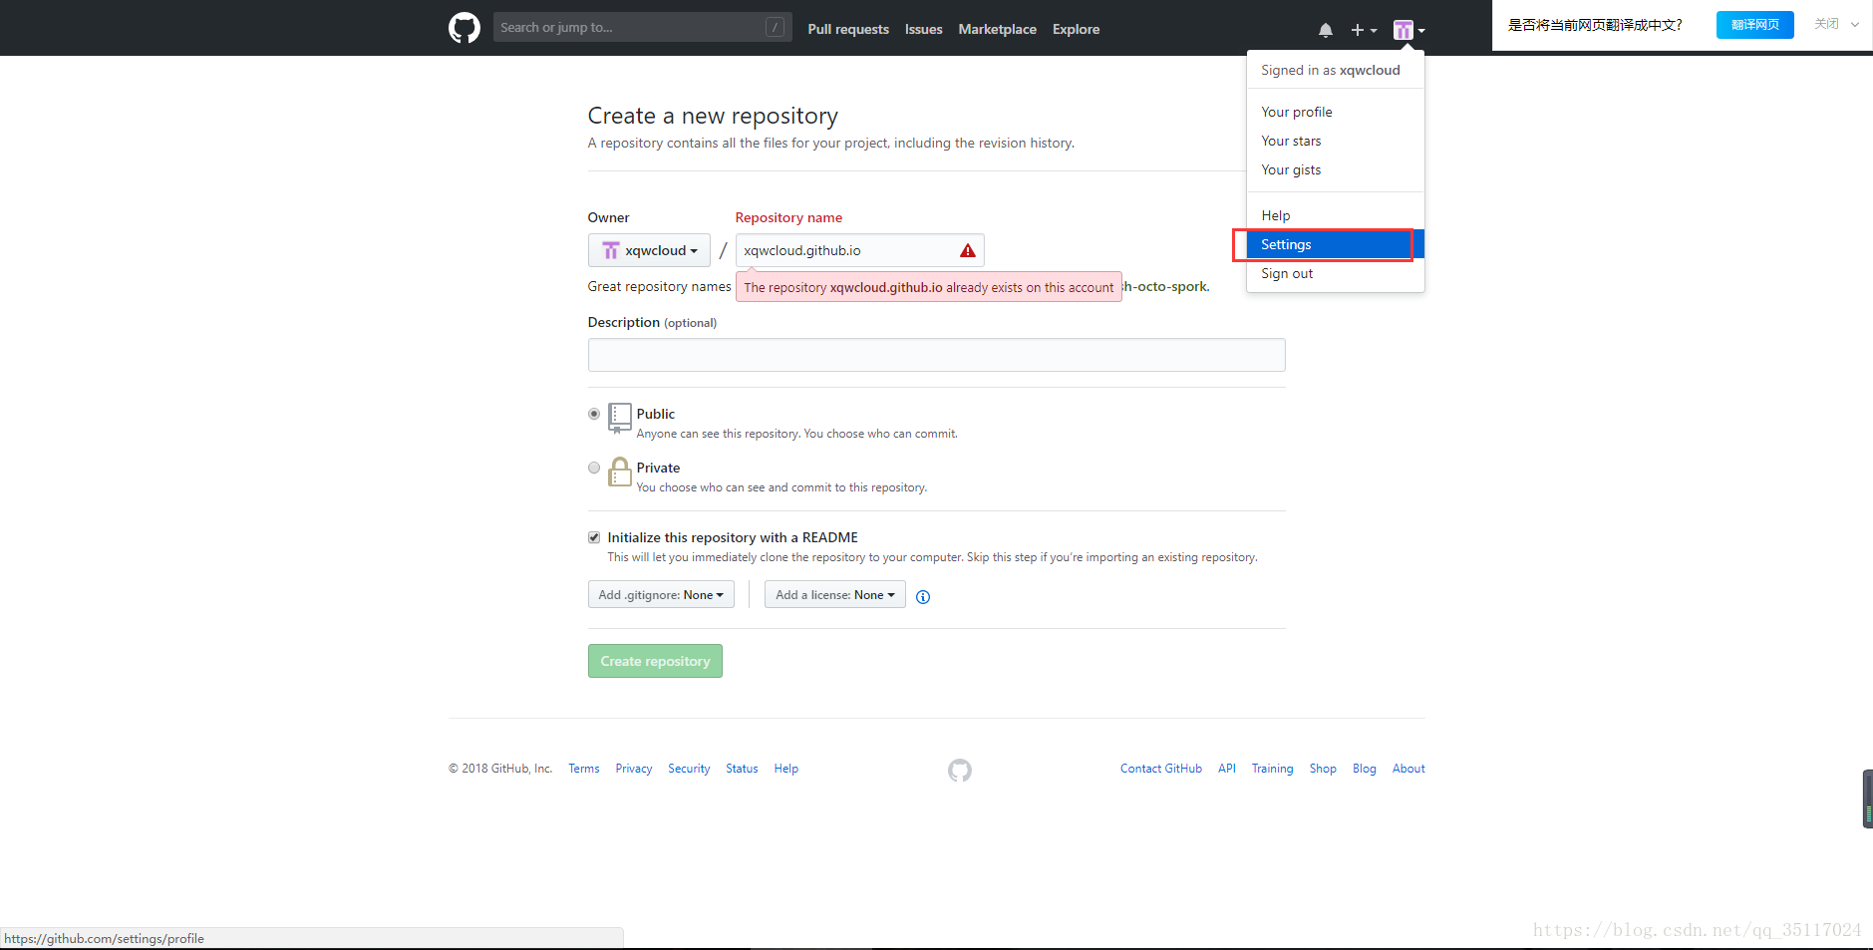
Task: Uncheck Initialize this repository with a README
Action: point(594,537)
